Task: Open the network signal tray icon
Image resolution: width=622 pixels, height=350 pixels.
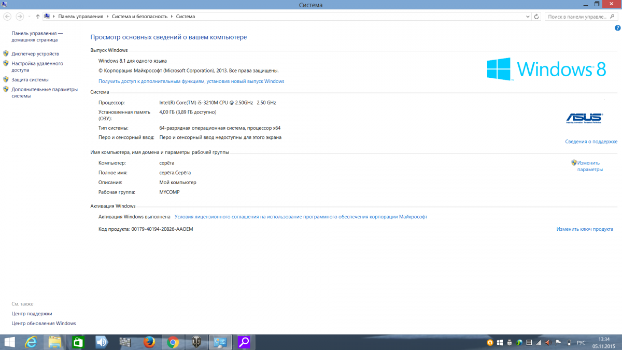Action: coord(539,343)
